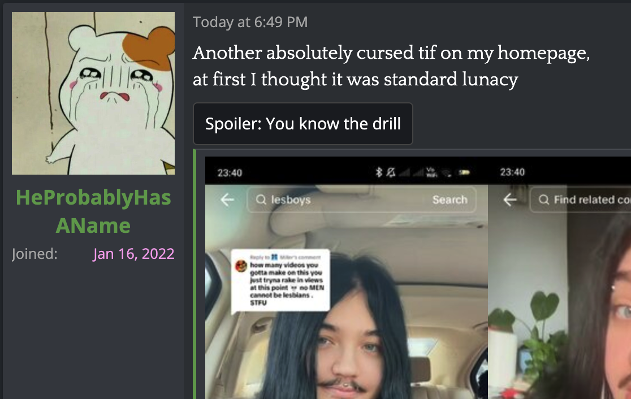Reveal the 'You know the drill' spoiler
Screen dimensions: 631x399
pos(302,123)
